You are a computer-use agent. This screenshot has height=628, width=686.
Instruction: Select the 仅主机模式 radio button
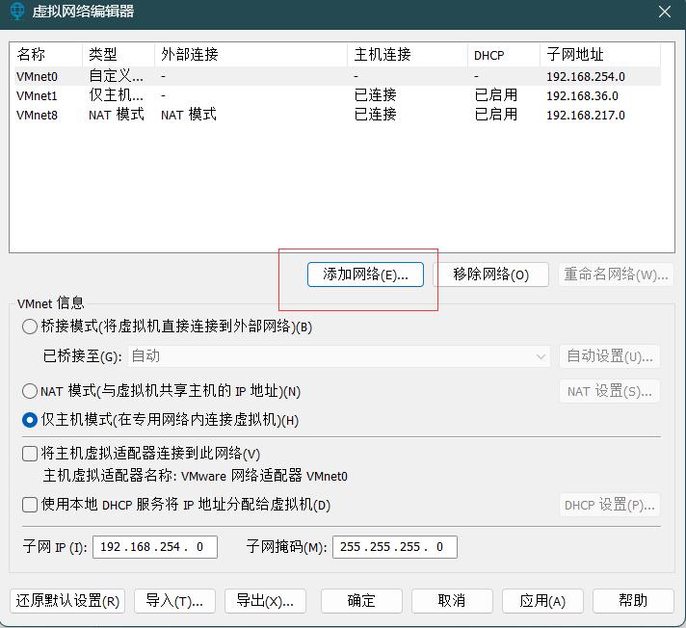tap(29, 420)
